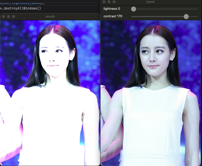Select the 'lightness 0' label text
The width and height of the screenshot is (202, 166).
(x=112, y=9)
